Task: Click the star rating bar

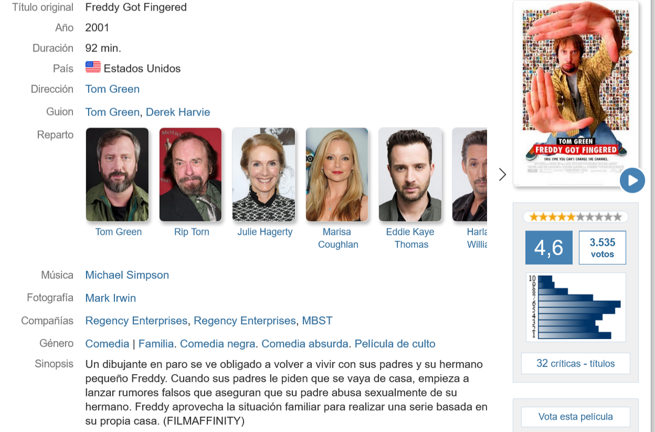Action: (x=576, y=217)
